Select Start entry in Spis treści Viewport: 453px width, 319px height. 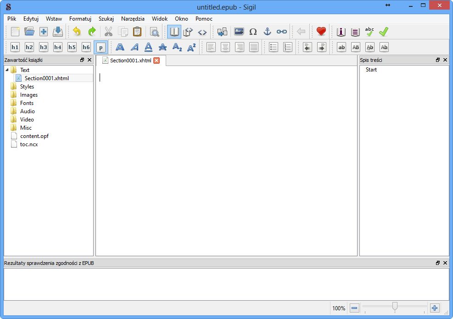371,70
